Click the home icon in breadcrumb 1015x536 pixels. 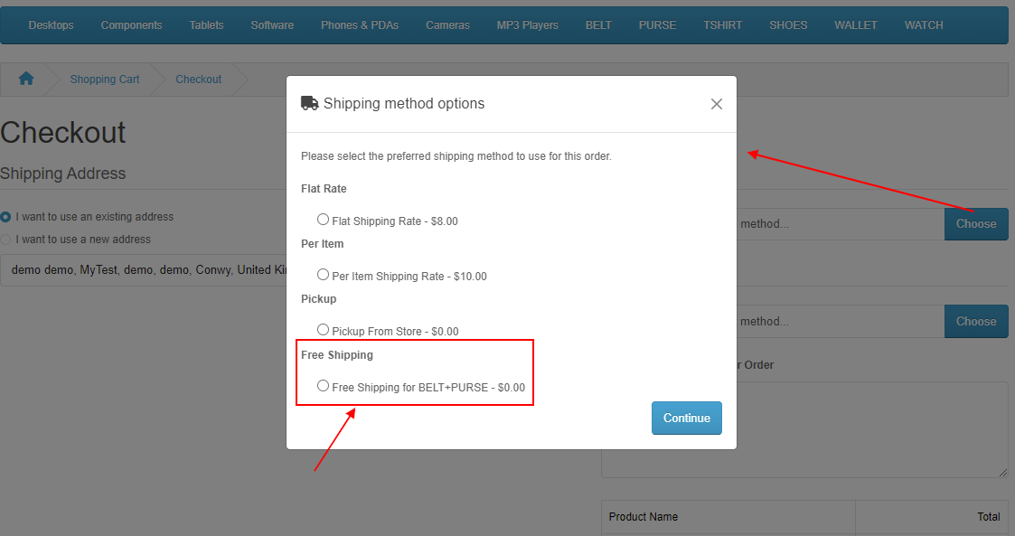(x=26, y=79)
